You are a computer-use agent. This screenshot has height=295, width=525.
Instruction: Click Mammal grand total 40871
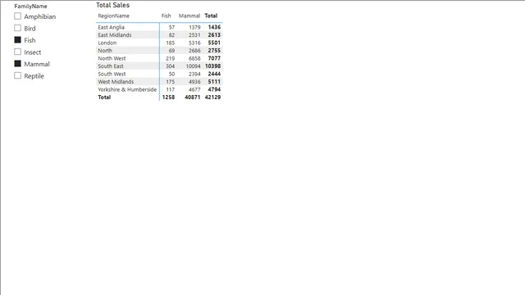(x=193, y=97)
